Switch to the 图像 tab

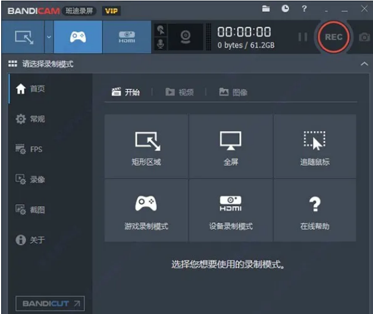click(233, 92)
